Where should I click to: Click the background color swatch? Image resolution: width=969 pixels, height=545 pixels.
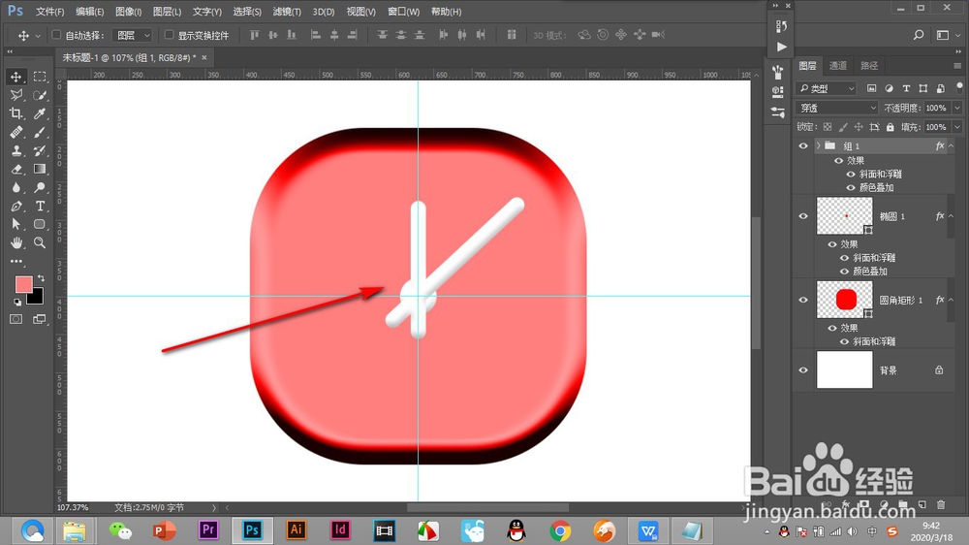[x=37, y=298]
